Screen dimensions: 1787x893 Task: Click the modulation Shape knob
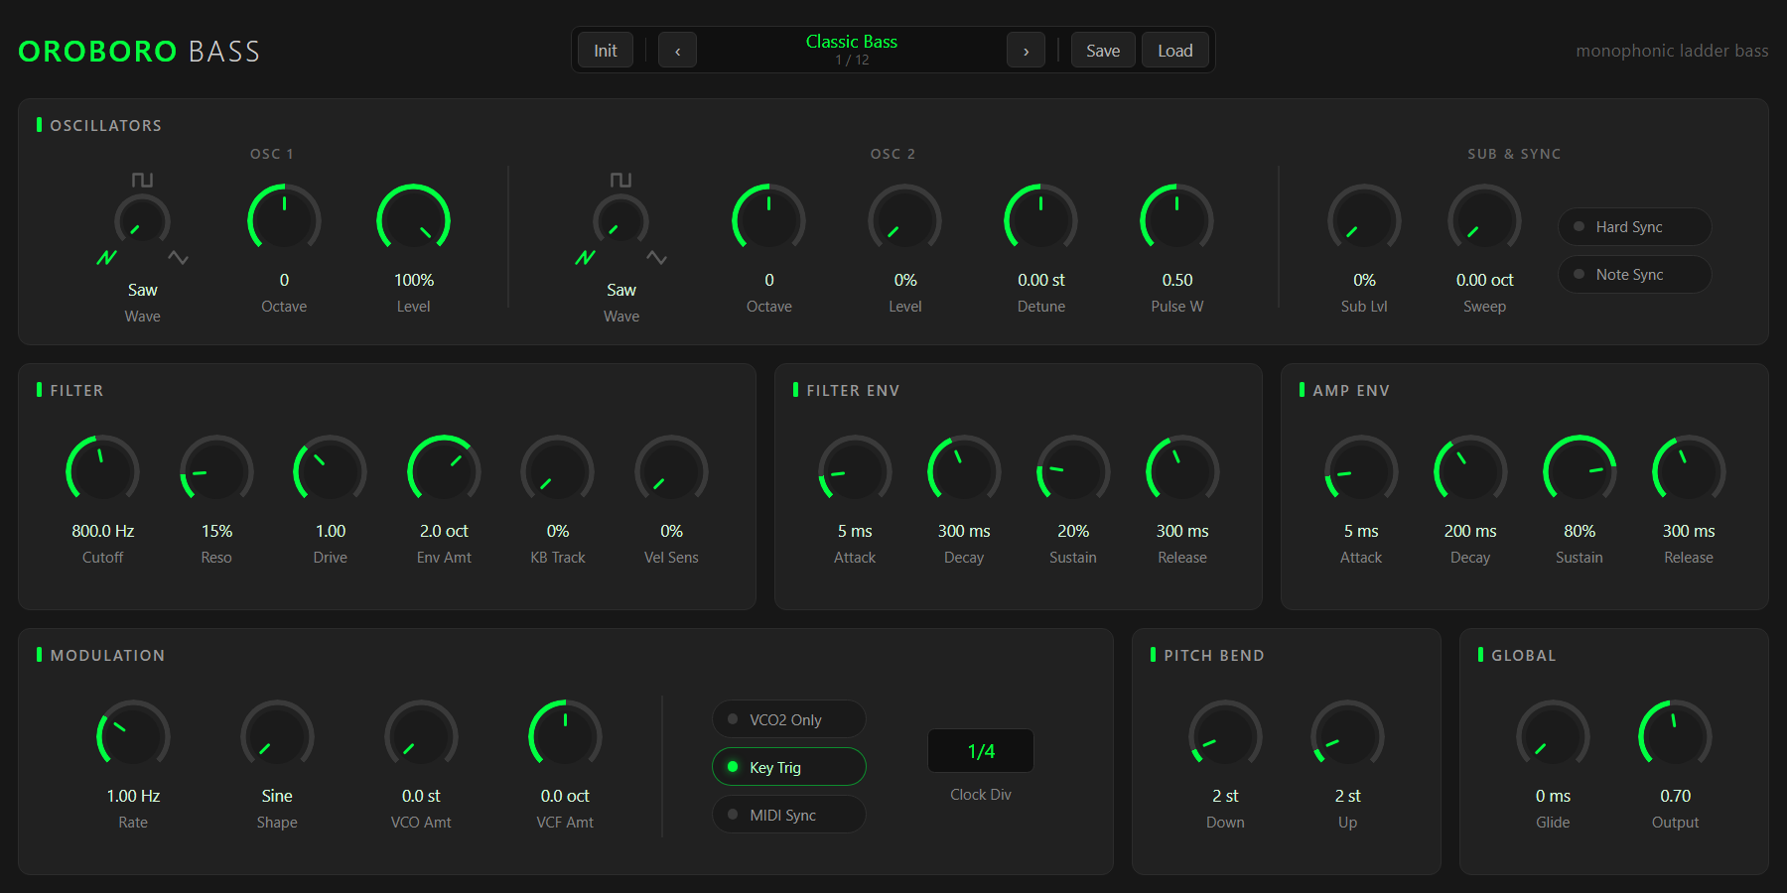[x=277, y=736]
